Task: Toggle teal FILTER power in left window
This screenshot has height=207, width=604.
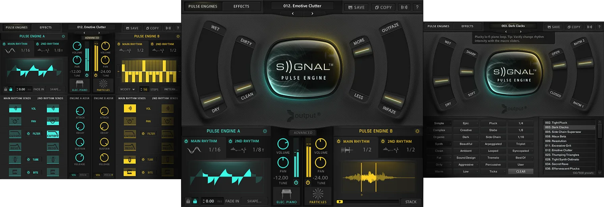Action: tap(29, 133)
